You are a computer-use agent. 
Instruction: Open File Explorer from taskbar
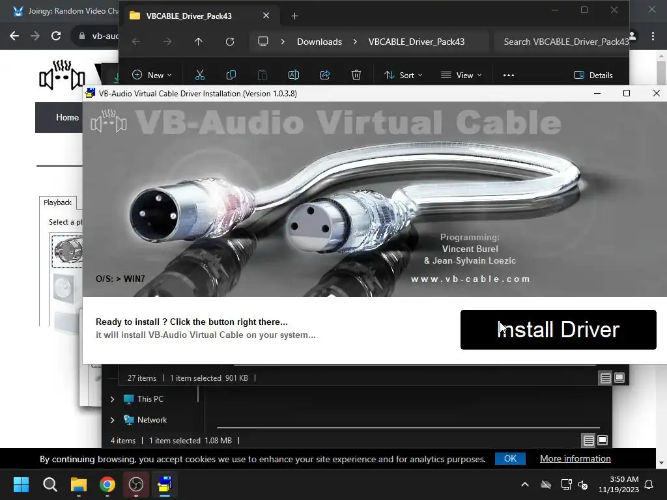coord(79,484)
